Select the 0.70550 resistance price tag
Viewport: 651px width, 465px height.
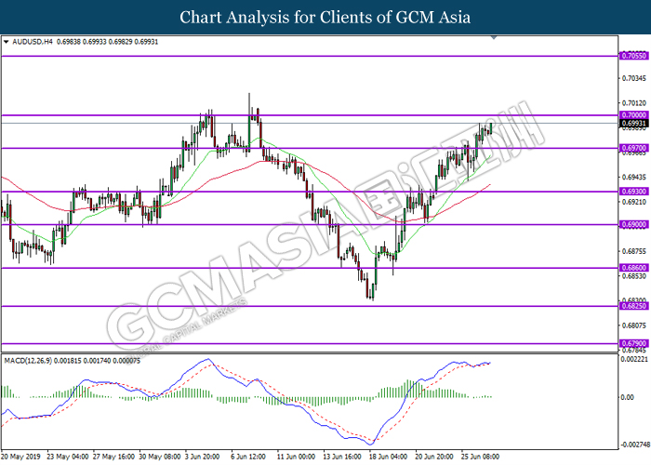point(633,57)
